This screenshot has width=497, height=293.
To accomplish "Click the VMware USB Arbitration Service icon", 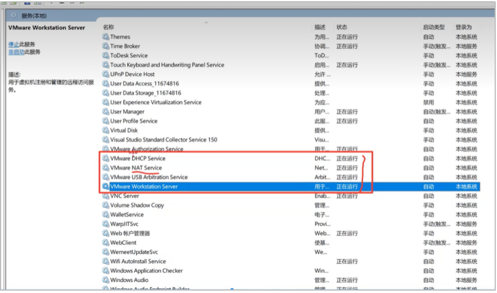I will (106, 177).
